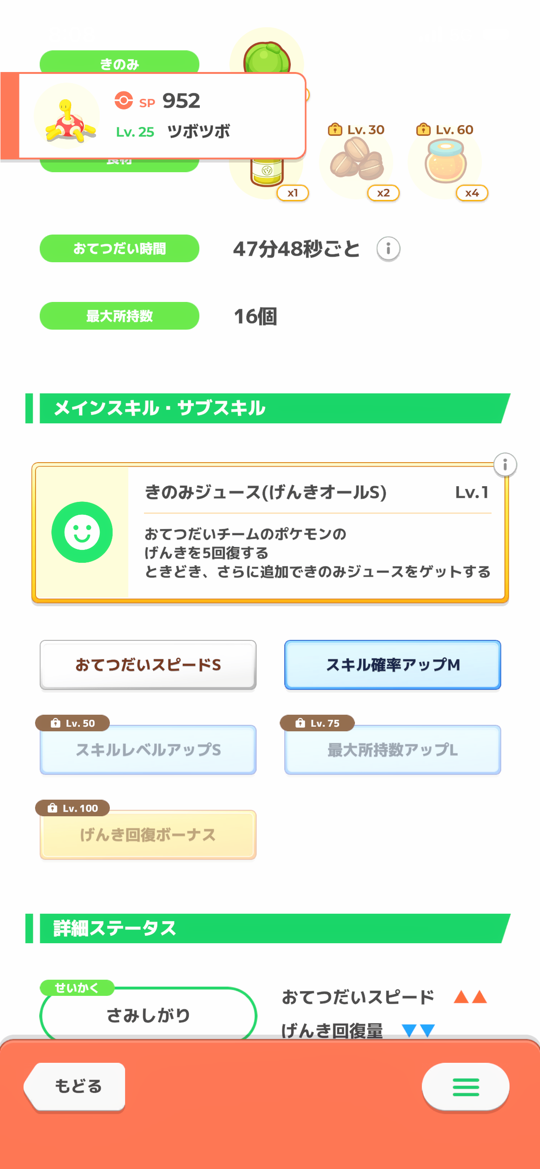Tap the info icon beside おてつだい時間
540x1169 pixels.
pos(388,249)
